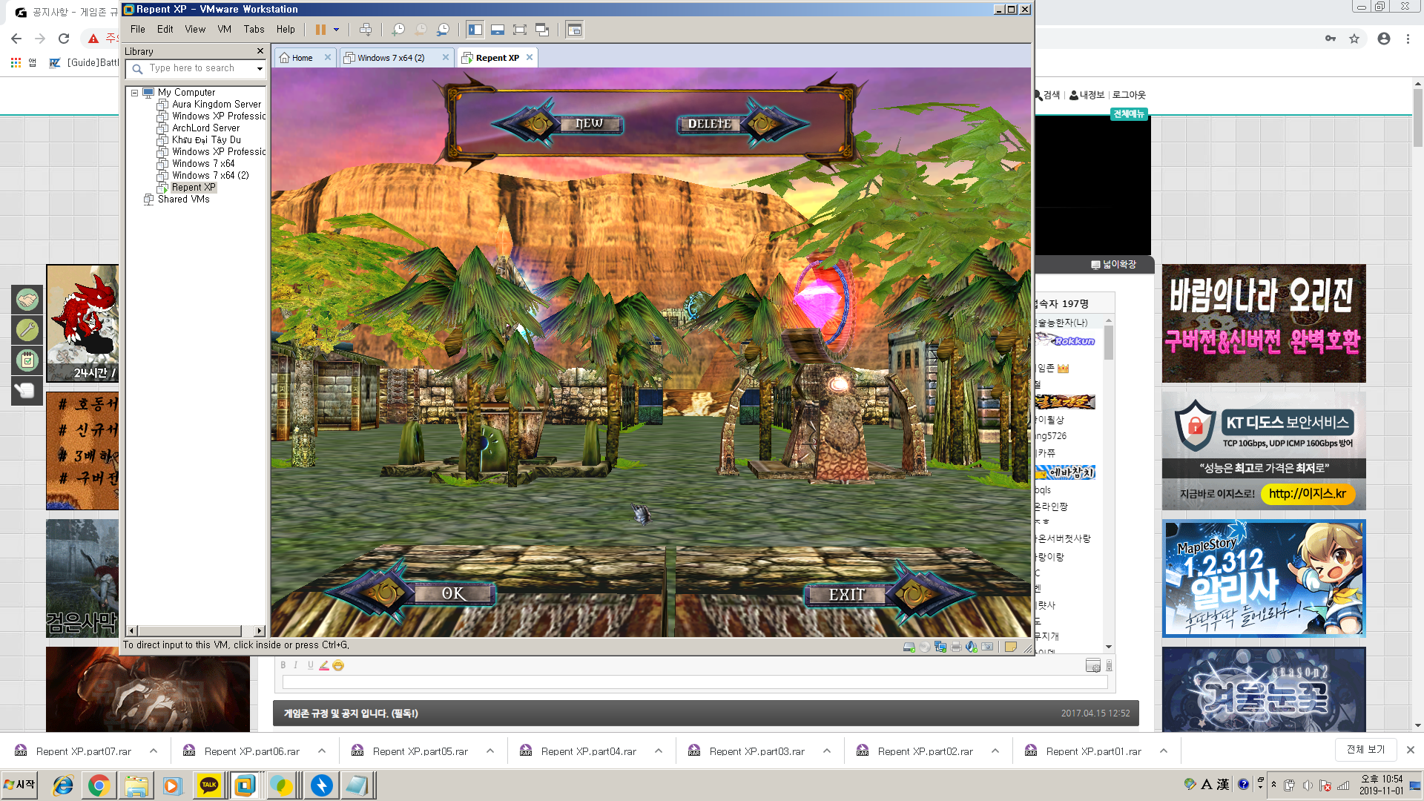The width and height of the screenshot is (1424, 801).
Task: Click the Pause (suspend) VM toolbar icon
Action: click(x=320, y=30)
